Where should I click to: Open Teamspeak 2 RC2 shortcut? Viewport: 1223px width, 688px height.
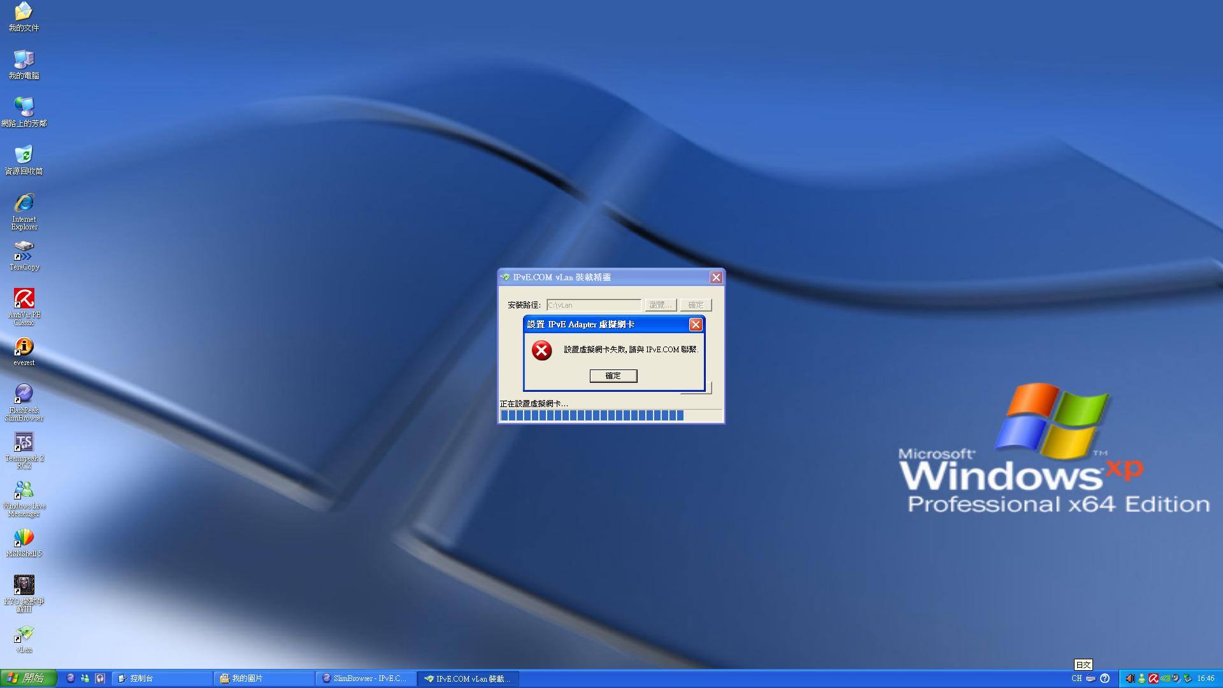[x=24, y=442]
